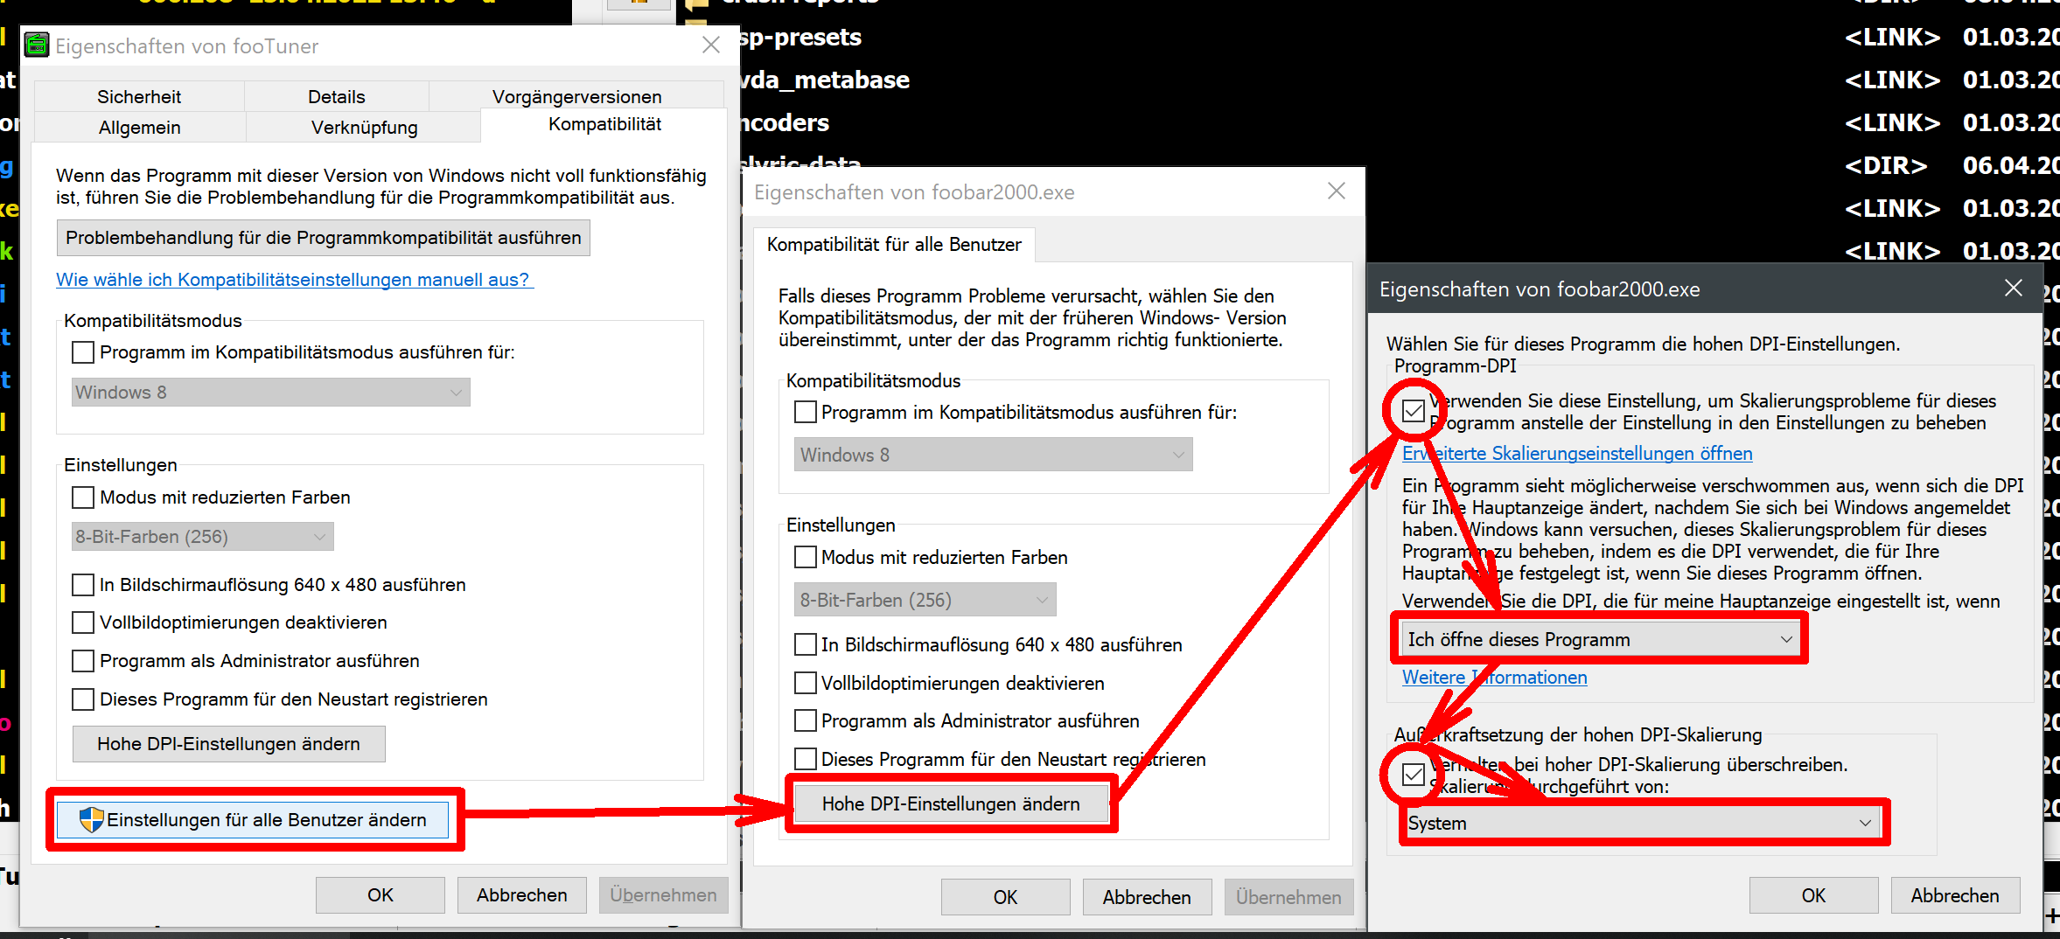Select the Allgemein tab
2060x939 pixels.
pyautogui.click(x=139, y=127)
